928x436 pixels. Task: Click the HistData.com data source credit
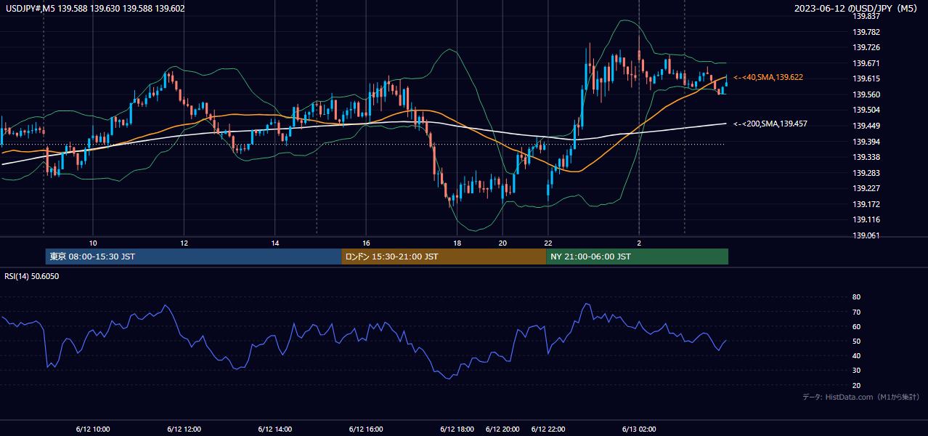tap(861, 397)
